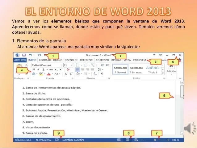Toggle superscript x² formatting
The width and height of the screenshot is (197, 148).
[61, 70]
